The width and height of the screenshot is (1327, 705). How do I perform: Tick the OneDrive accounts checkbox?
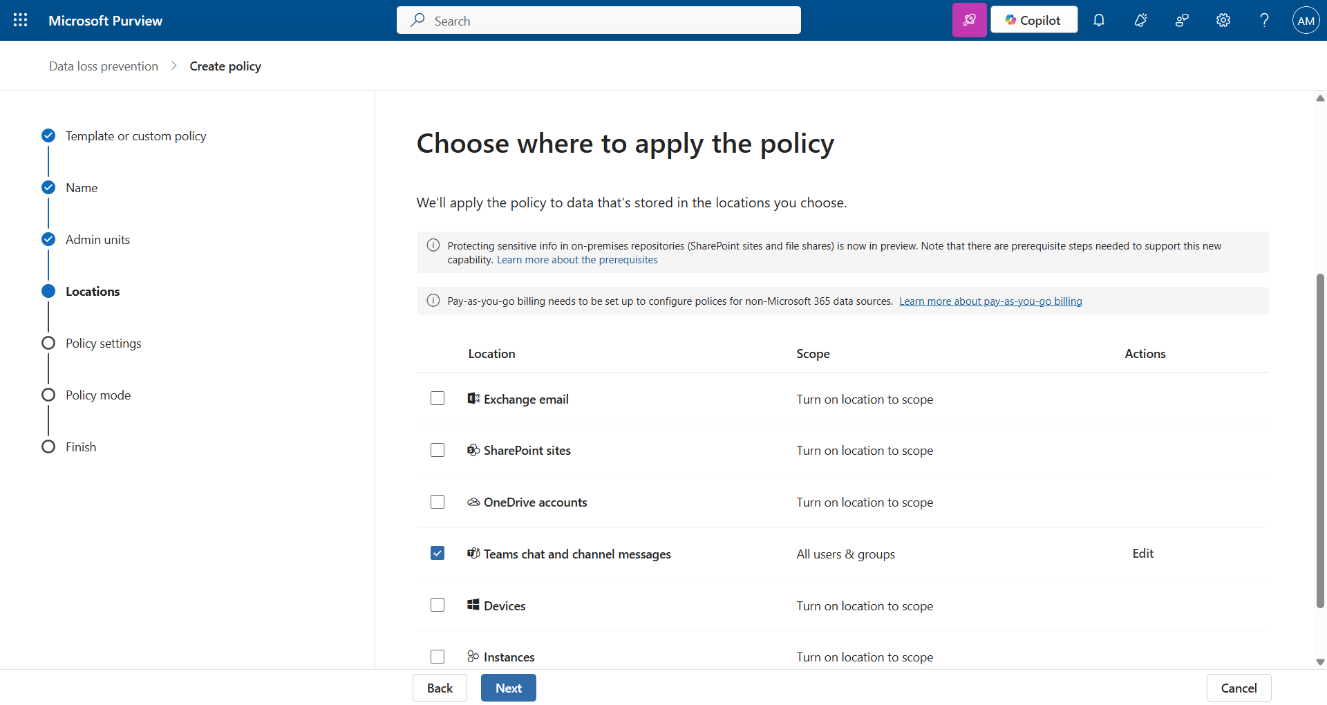(437, 502)
